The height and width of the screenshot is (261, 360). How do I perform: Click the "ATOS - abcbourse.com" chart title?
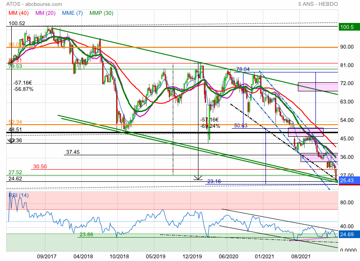pyautogui.click(x=34, y=4)
